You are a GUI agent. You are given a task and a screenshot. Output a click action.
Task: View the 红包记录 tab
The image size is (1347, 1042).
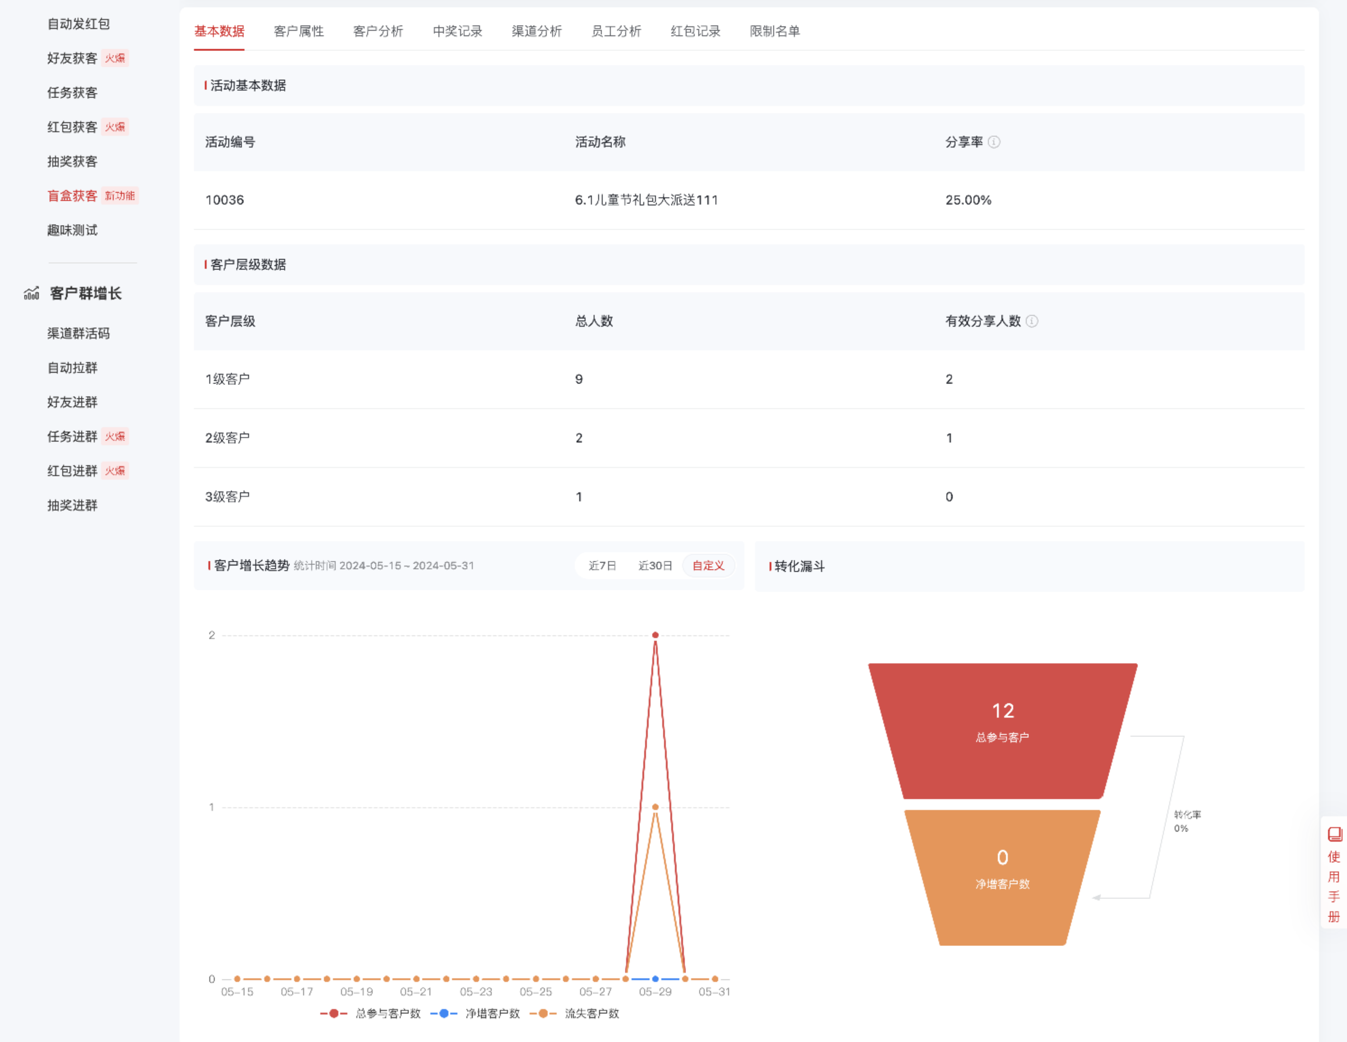tap(694, 32)
